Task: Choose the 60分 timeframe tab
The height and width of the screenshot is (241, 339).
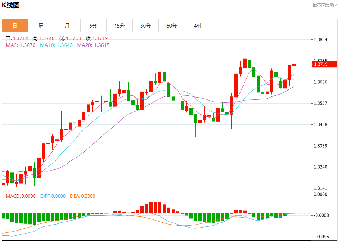Action: coord(172,26)
